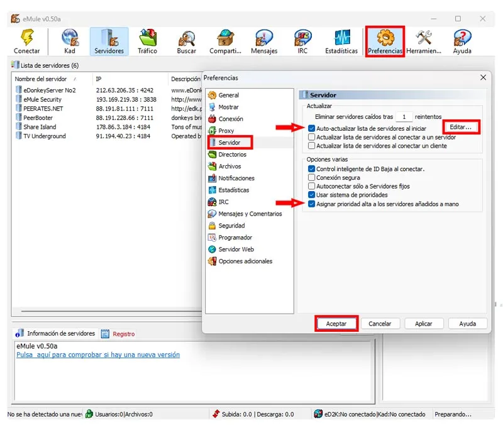Toggle Usar sistema de prioridades checkbox
The image size is (503, 428).
click(311, 195)
